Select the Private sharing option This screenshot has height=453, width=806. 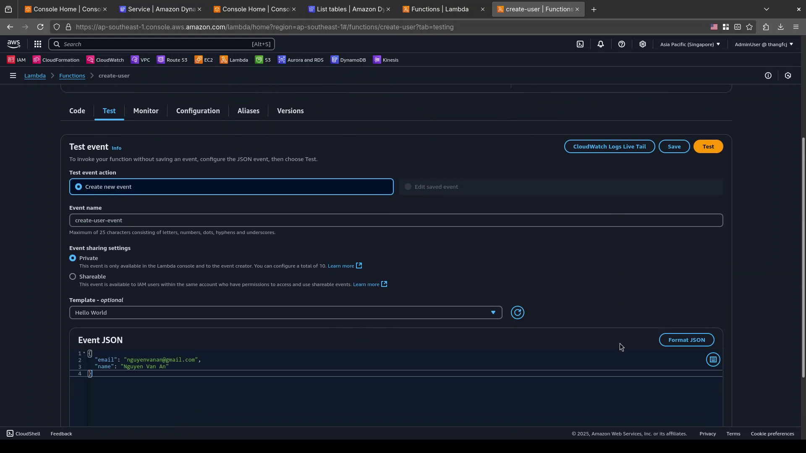(x=73, y=258)
